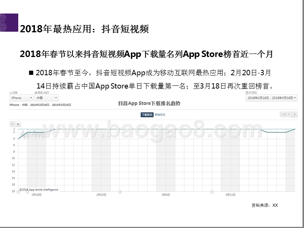Click the 国家/地区 label
This screenshot has width=304, height=228.
point(42,92)
